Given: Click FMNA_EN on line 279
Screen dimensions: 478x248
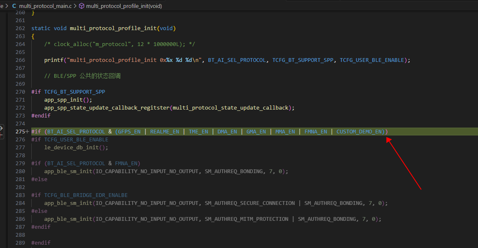Looking at the screenshot, I should (x=126, y=164).
